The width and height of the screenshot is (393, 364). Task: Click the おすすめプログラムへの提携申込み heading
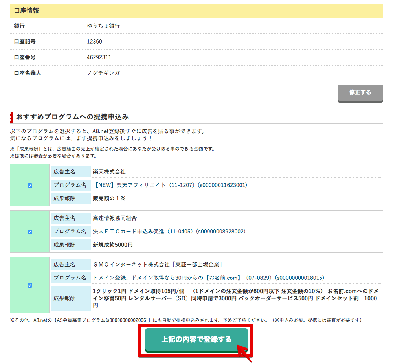(x=72, y=117)
